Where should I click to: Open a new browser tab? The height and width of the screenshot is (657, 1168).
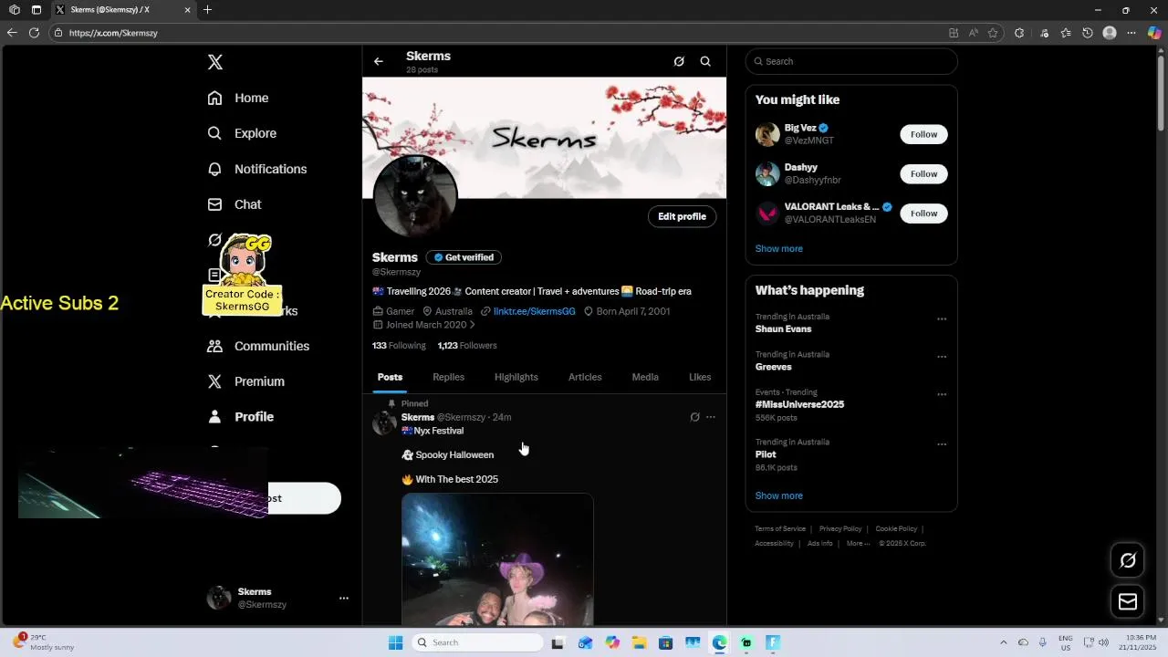208,10
